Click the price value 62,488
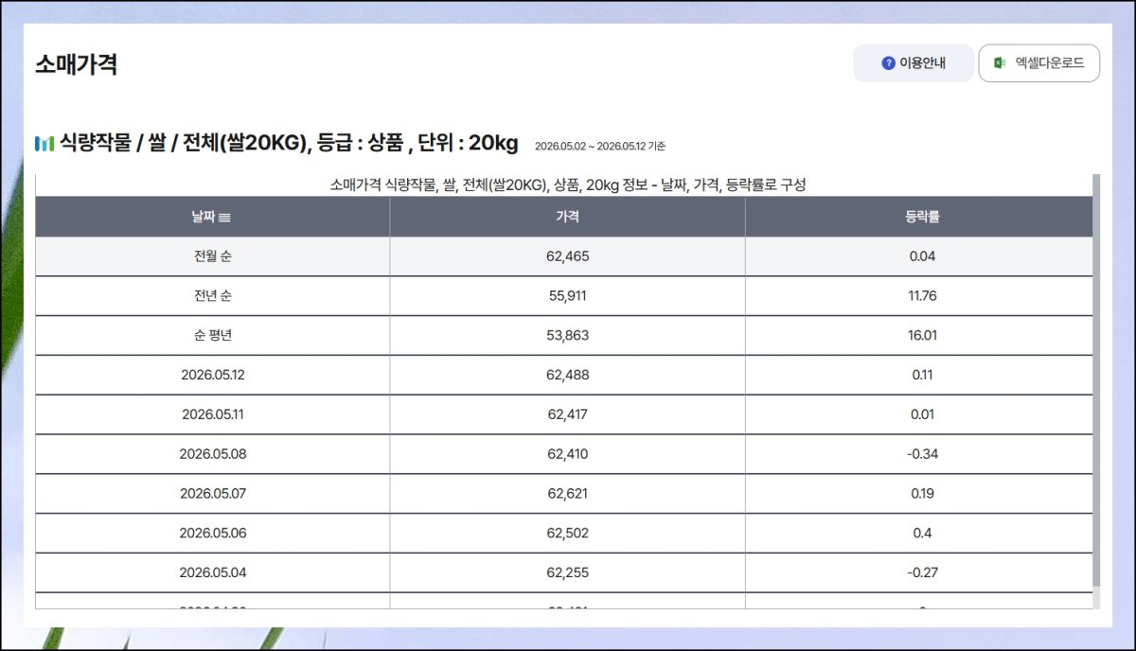Image resolution: width=1136 pixels, height=651 pixels. [568, 375]
